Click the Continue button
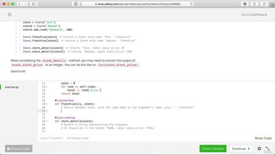275x155 pixels. pos(241,149)
